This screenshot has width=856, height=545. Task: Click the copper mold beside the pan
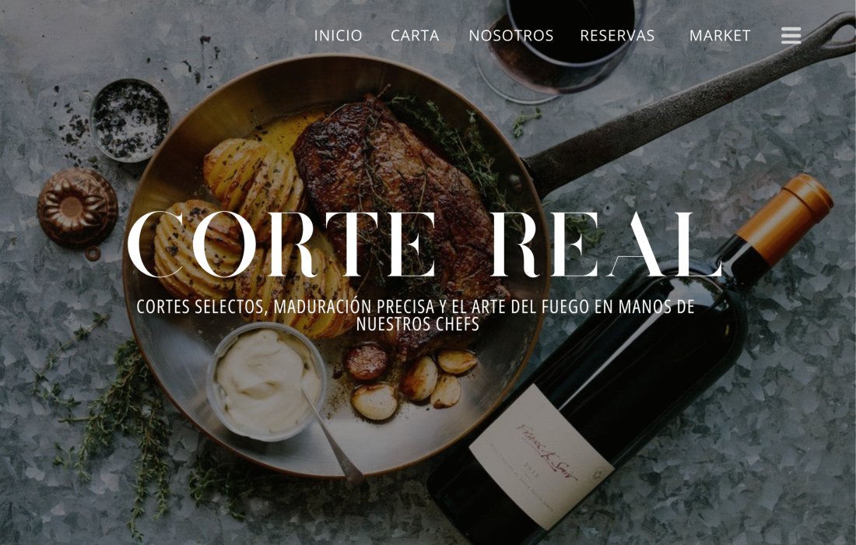[x=77, y=208]
